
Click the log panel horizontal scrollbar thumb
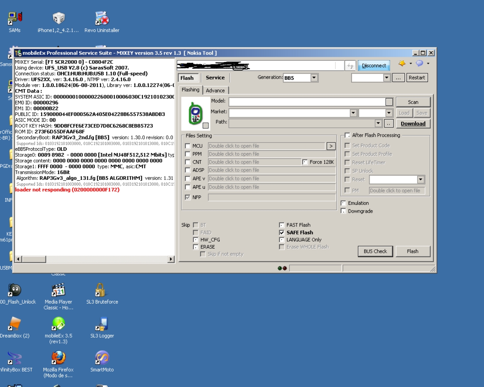point(34,259)
